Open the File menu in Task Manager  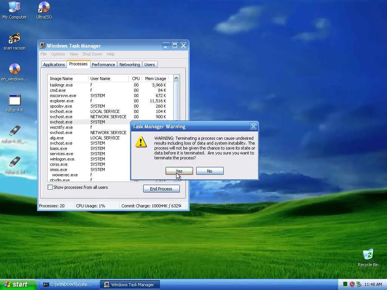pos(43,54)
